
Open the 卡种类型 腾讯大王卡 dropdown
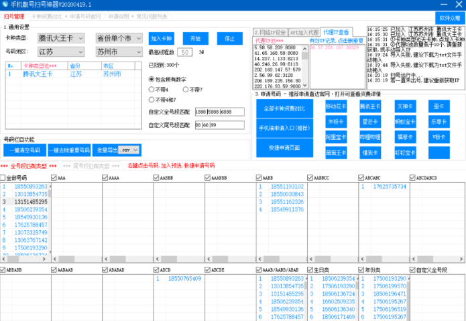(x=61, y=38)
